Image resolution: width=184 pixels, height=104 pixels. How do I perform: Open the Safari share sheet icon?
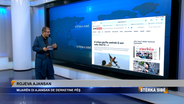pos(151,20)
